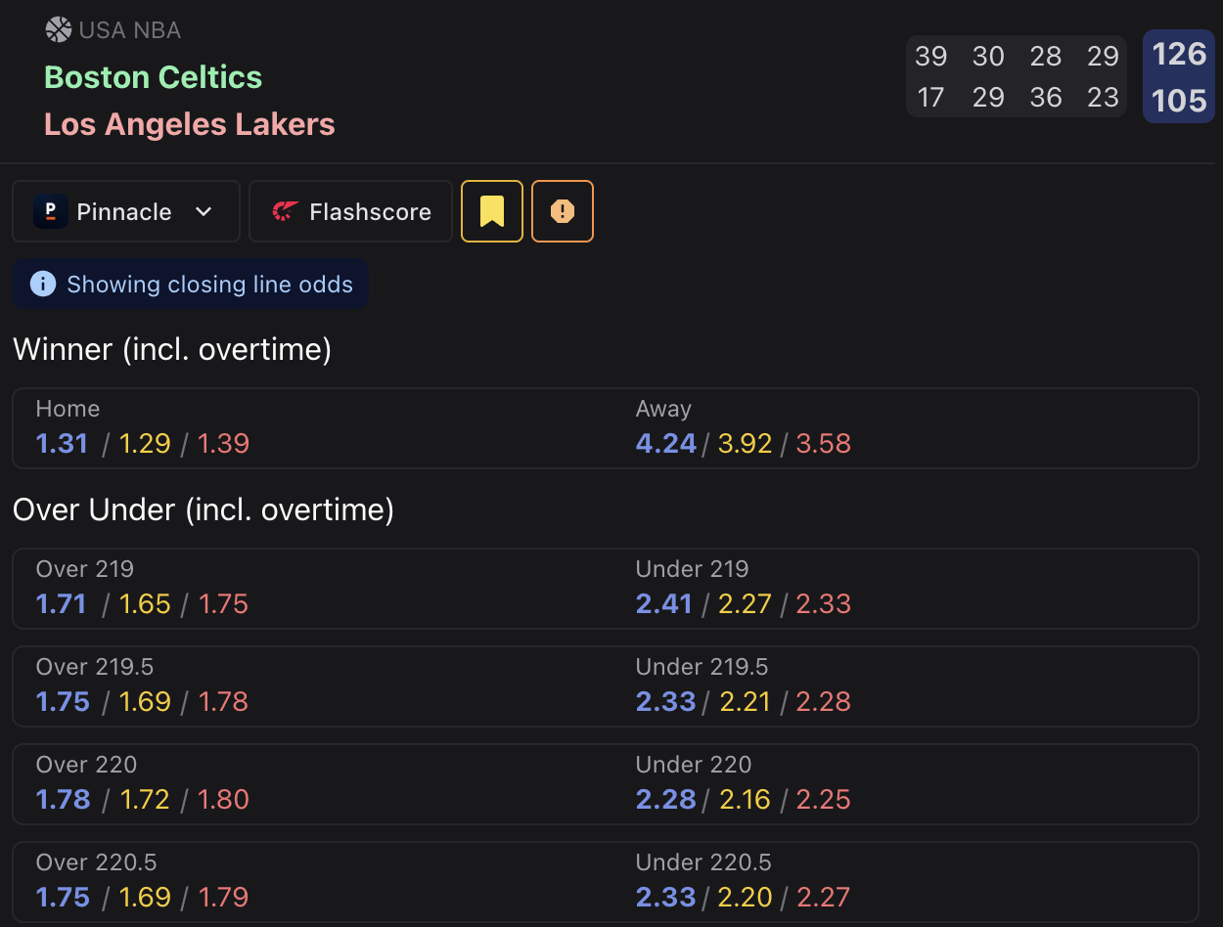
Task: Select the Home winner odds 1.31
Action: 63,444
